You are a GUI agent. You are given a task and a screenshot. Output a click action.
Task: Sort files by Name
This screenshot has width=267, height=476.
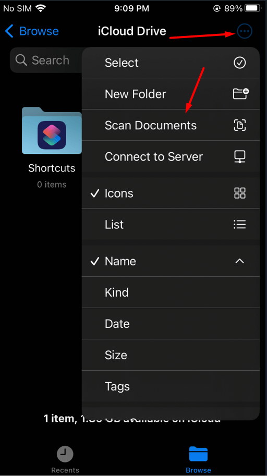point(171,261)
